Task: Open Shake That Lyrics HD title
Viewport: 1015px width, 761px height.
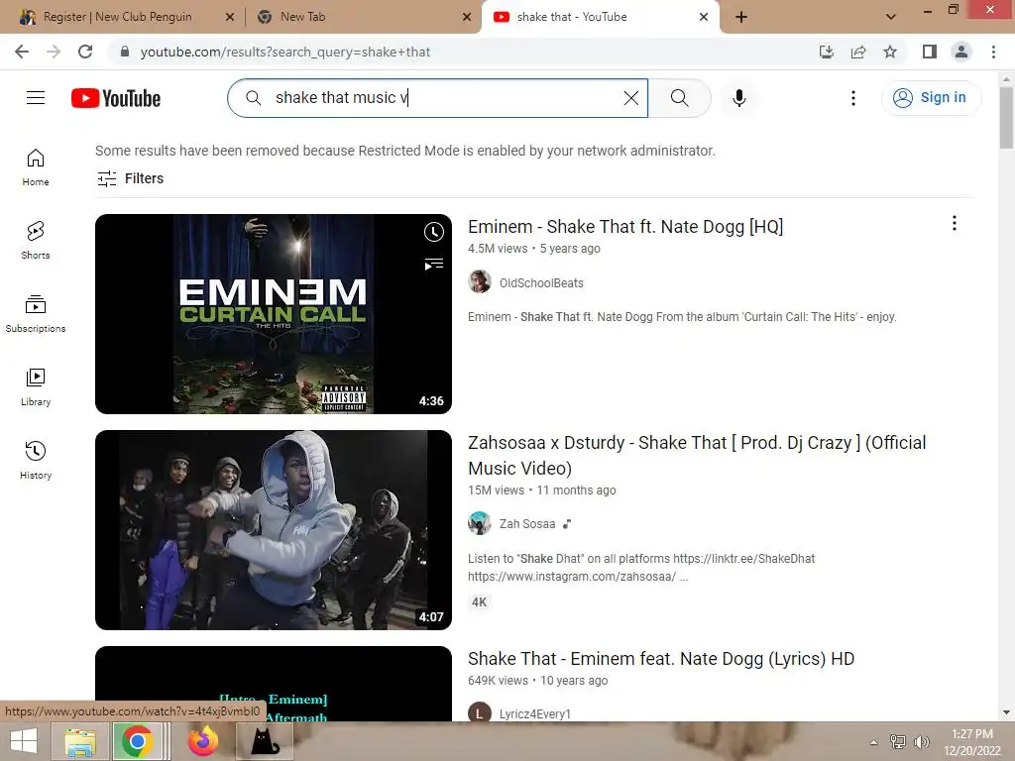Action: point(661,659)
